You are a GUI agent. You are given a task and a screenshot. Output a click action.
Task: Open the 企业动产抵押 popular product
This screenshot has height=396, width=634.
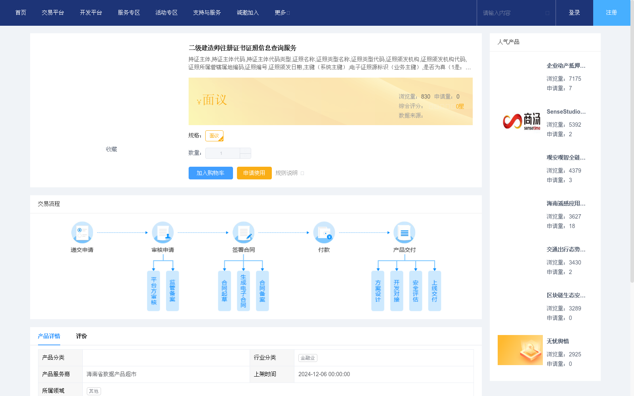pyautogui.click(x=566, y=66)
